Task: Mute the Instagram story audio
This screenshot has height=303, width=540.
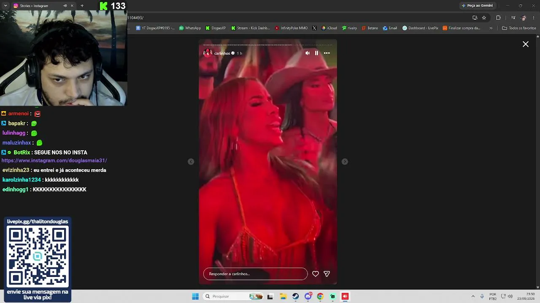Action: click(x=308, y=53)
